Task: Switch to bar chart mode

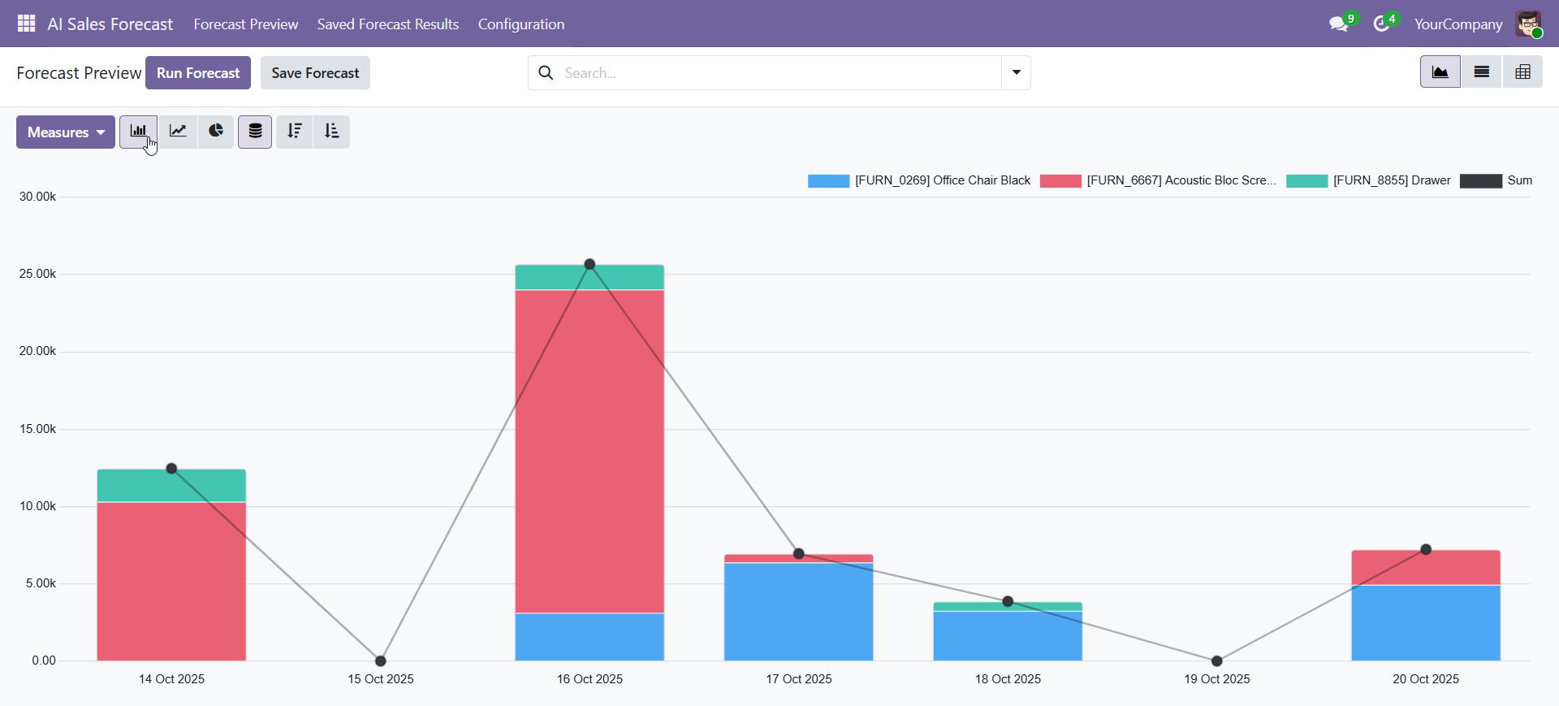Action: point(138,132)
